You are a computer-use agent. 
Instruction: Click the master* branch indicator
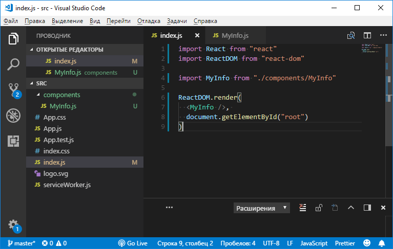coord(22,243)
